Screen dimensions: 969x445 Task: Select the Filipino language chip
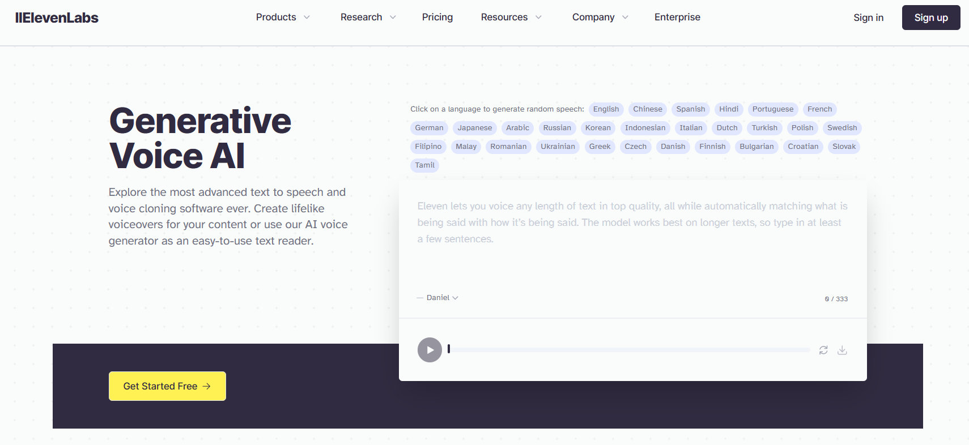tap(428, 147)
